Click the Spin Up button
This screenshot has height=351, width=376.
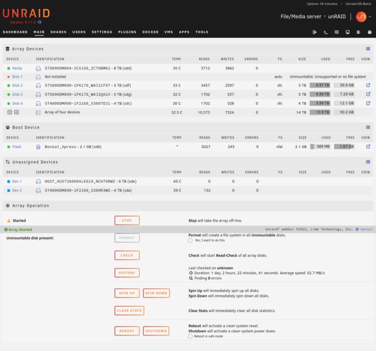(127, 293)
